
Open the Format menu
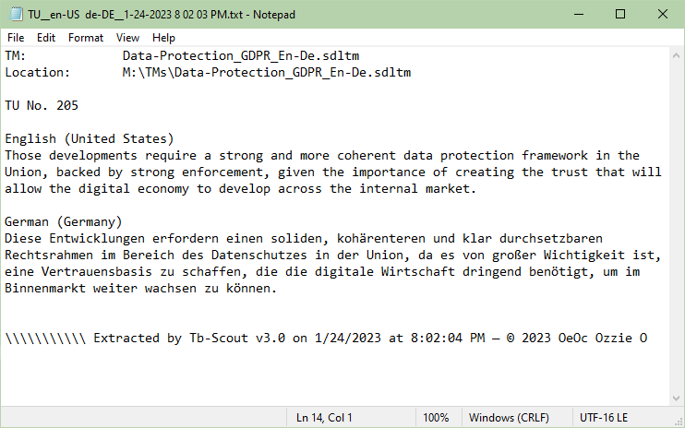coord(86,38)
